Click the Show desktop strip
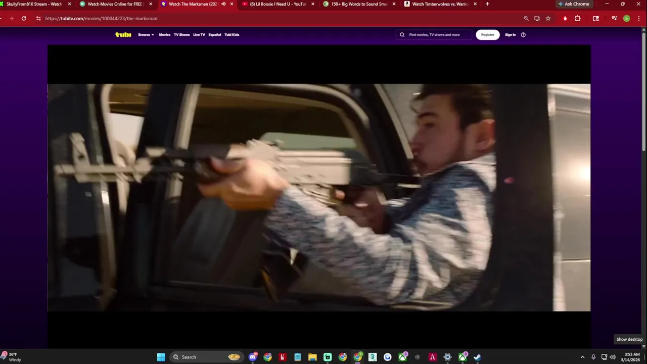Viewport: 647px width, 364px height. (x=645, y=357)
